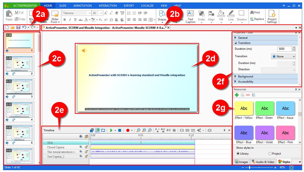Image resolution: width=304 pixels, height=172 pixels.
Task: Redo the last undone action
Action: (x=33, y=27)
